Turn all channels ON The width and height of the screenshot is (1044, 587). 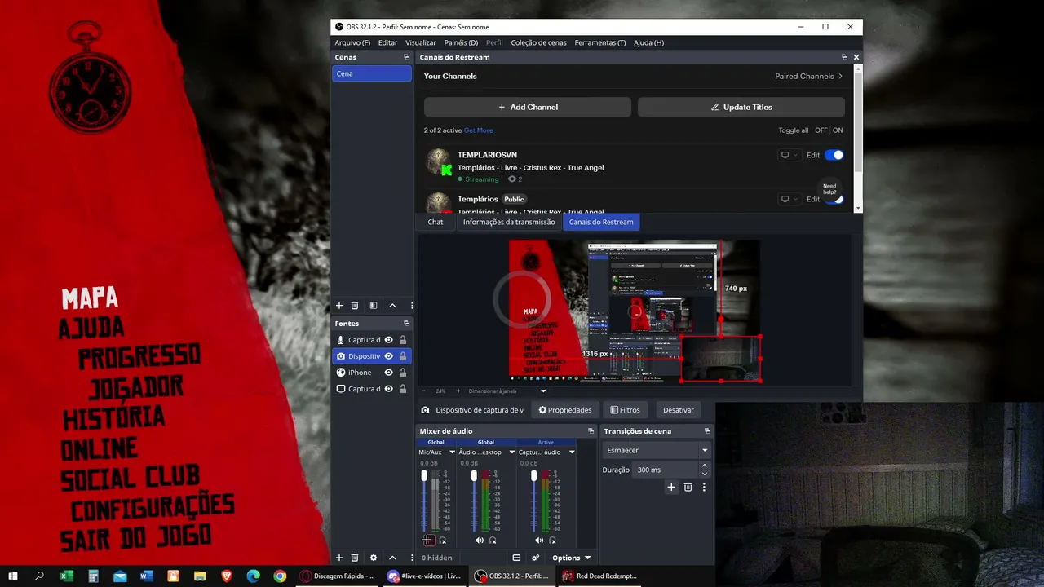click(x=838, y=130)
